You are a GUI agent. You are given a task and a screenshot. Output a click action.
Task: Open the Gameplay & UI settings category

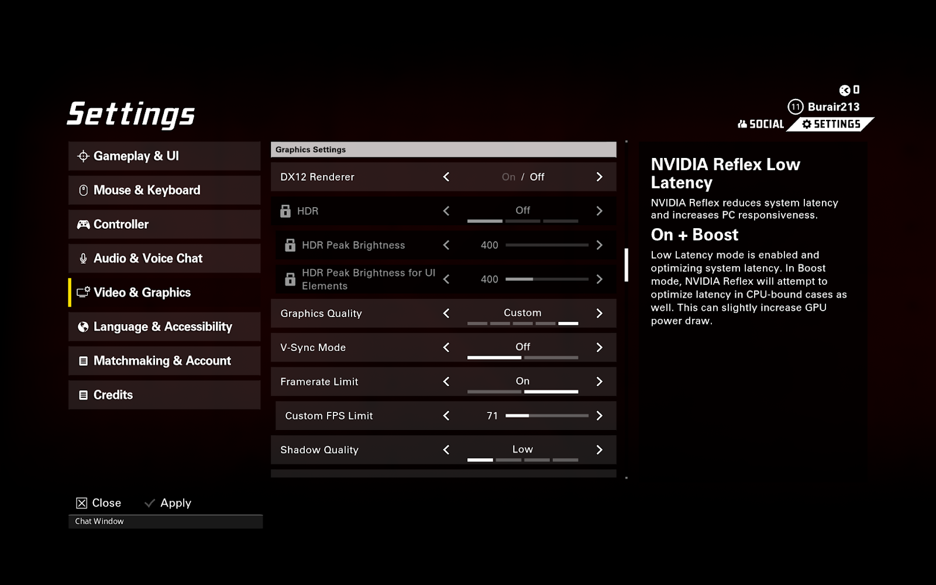click(164, 156)
